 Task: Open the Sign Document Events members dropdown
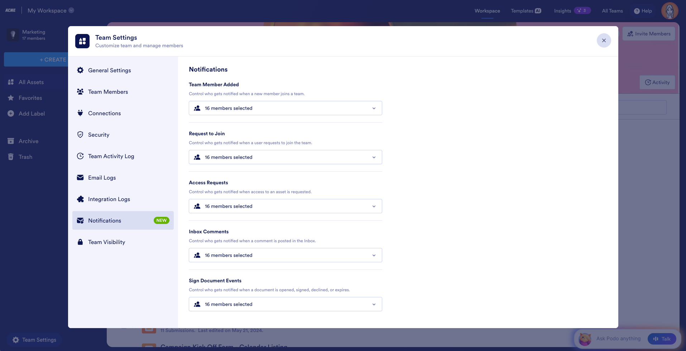pyautogui.click(x=286, y=304)
